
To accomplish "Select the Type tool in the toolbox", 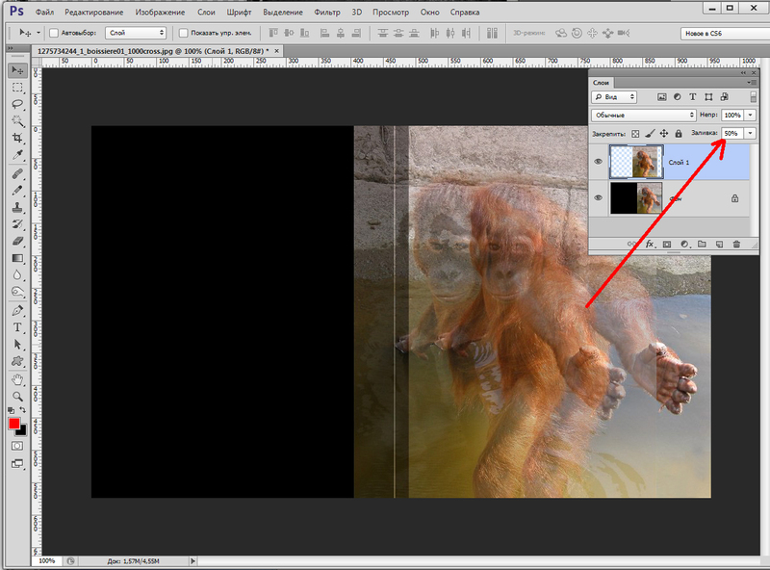I will pyautogui.click(x=17, y=327).
